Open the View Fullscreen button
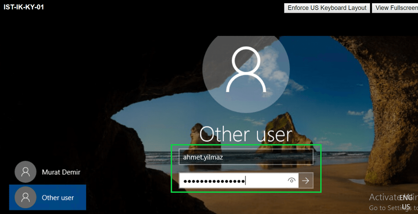The width and height of the screenshot is (418, 214). pyautogui.click(x=395, y=8)
